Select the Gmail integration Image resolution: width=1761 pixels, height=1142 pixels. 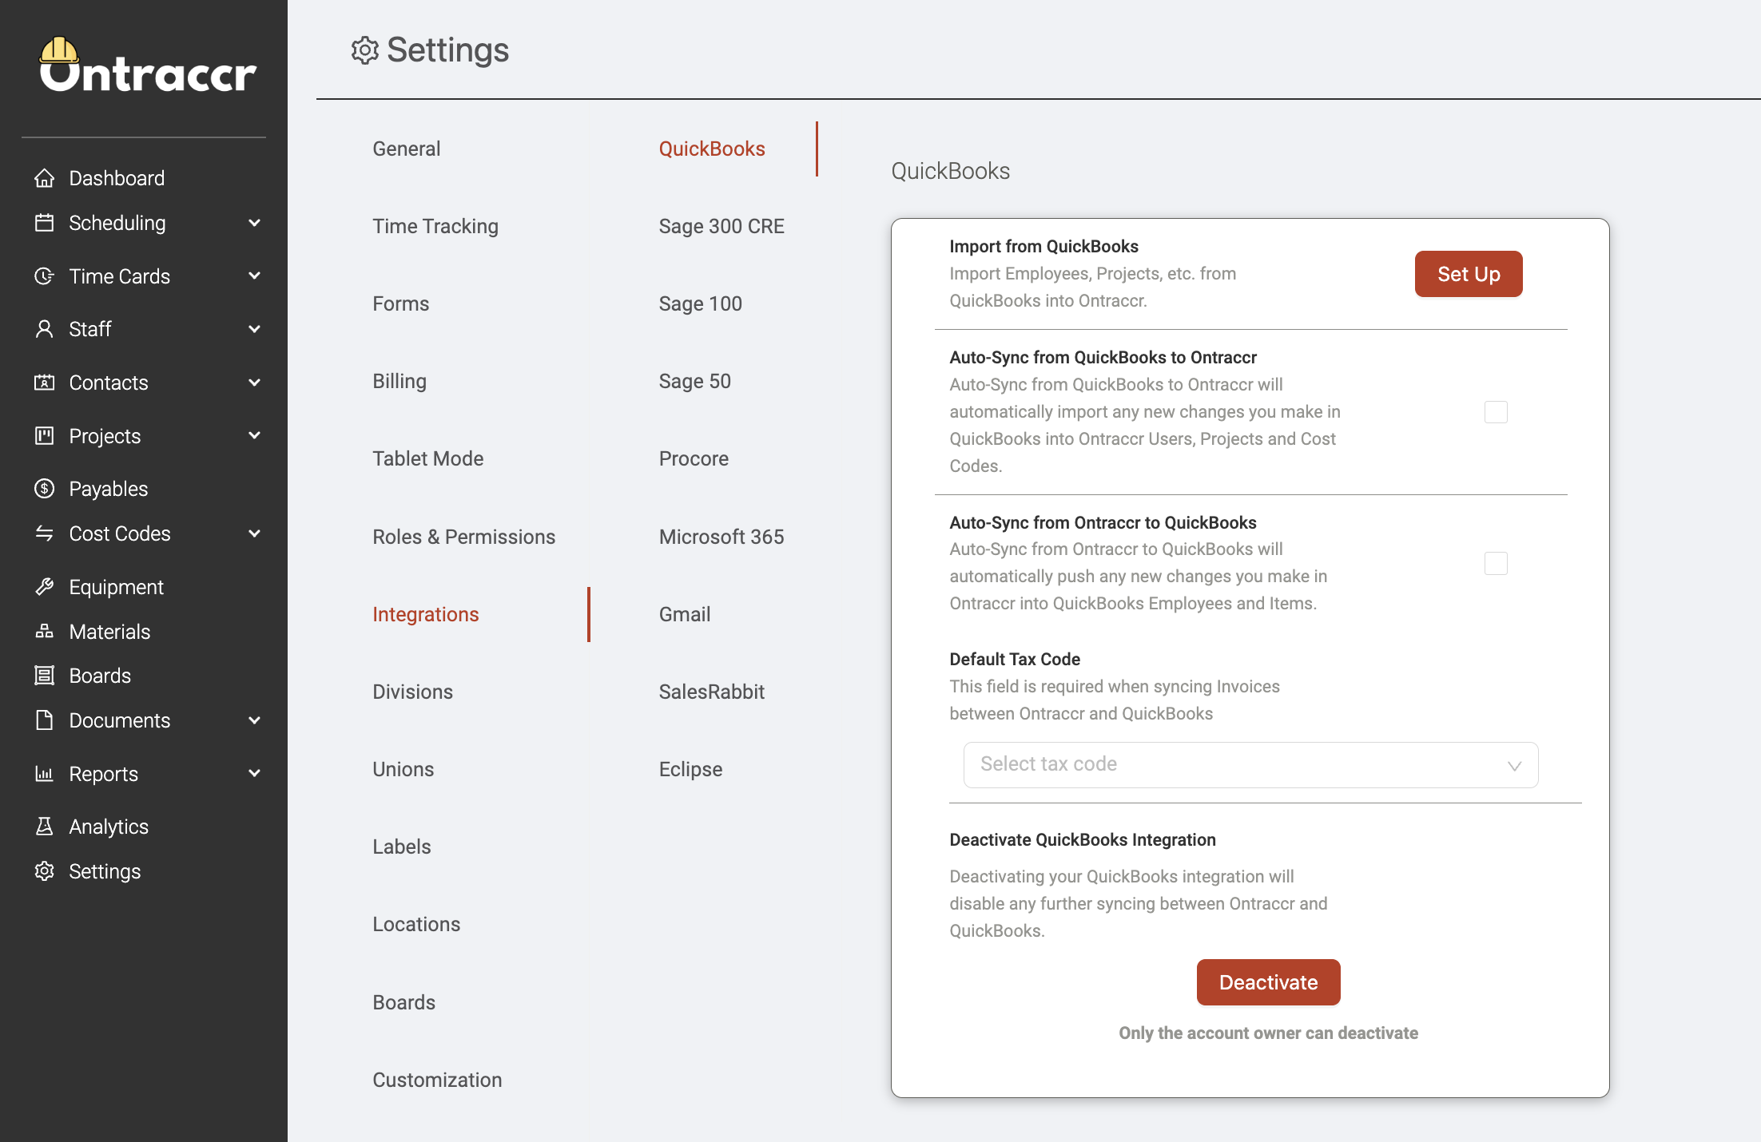(685, 614)
